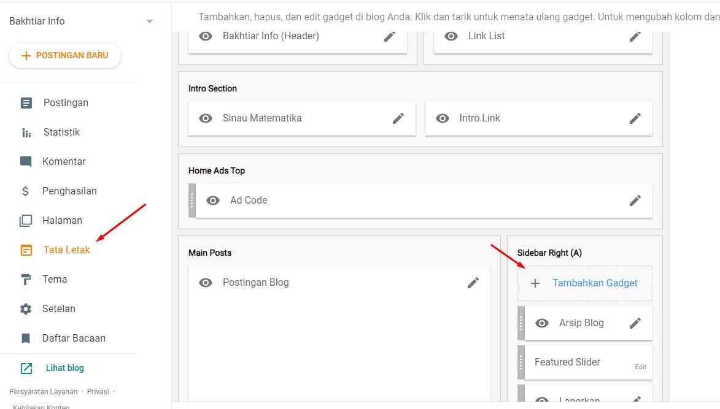Open the Bakhtiar Info blog selector dropdown
This screenshot has height=409, width=720.
point(149,21)
